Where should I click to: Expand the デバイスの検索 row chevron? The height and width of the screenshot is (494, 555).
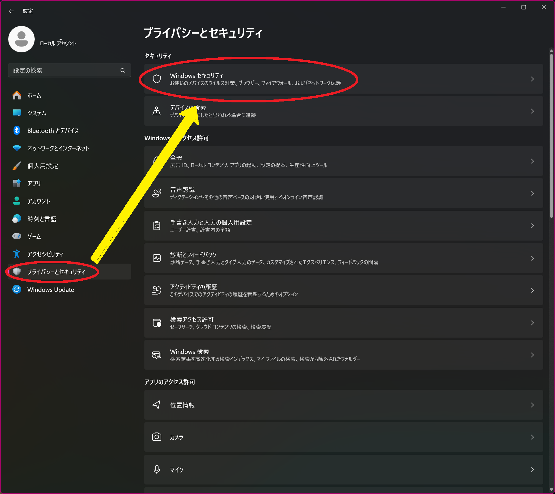click(532, 111)
